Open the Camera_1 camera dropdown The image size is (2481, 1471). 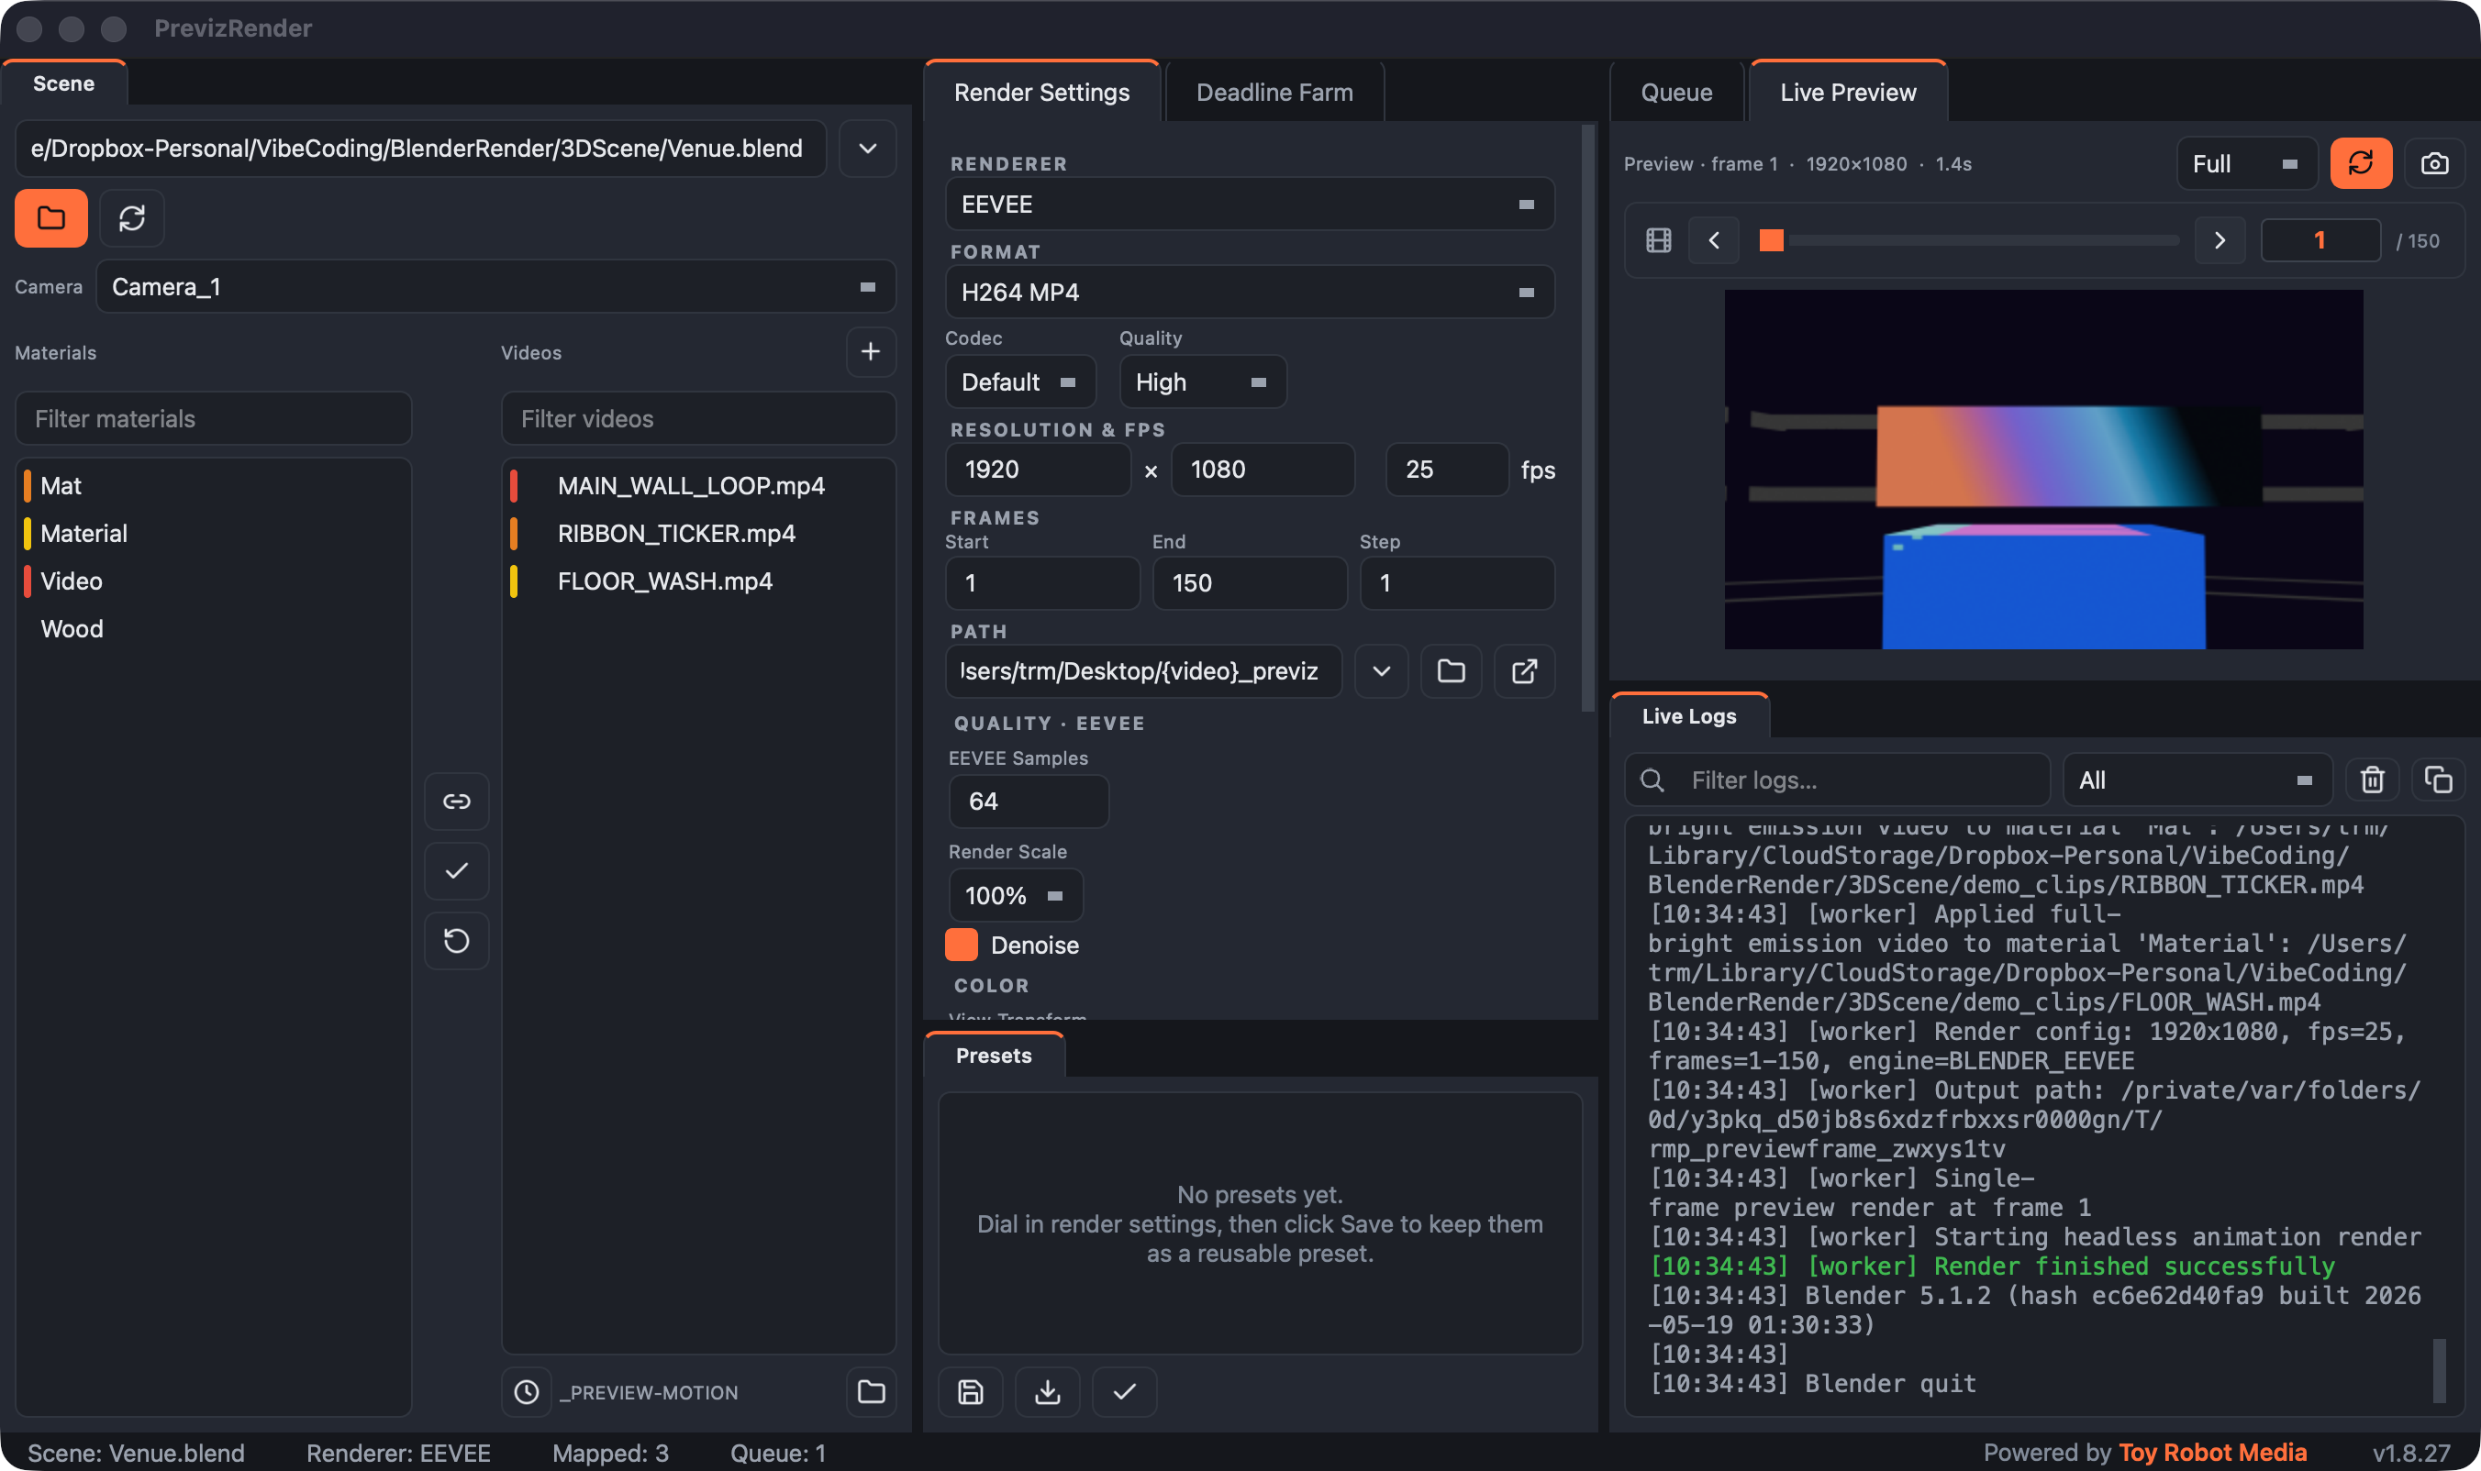[495, 286]
